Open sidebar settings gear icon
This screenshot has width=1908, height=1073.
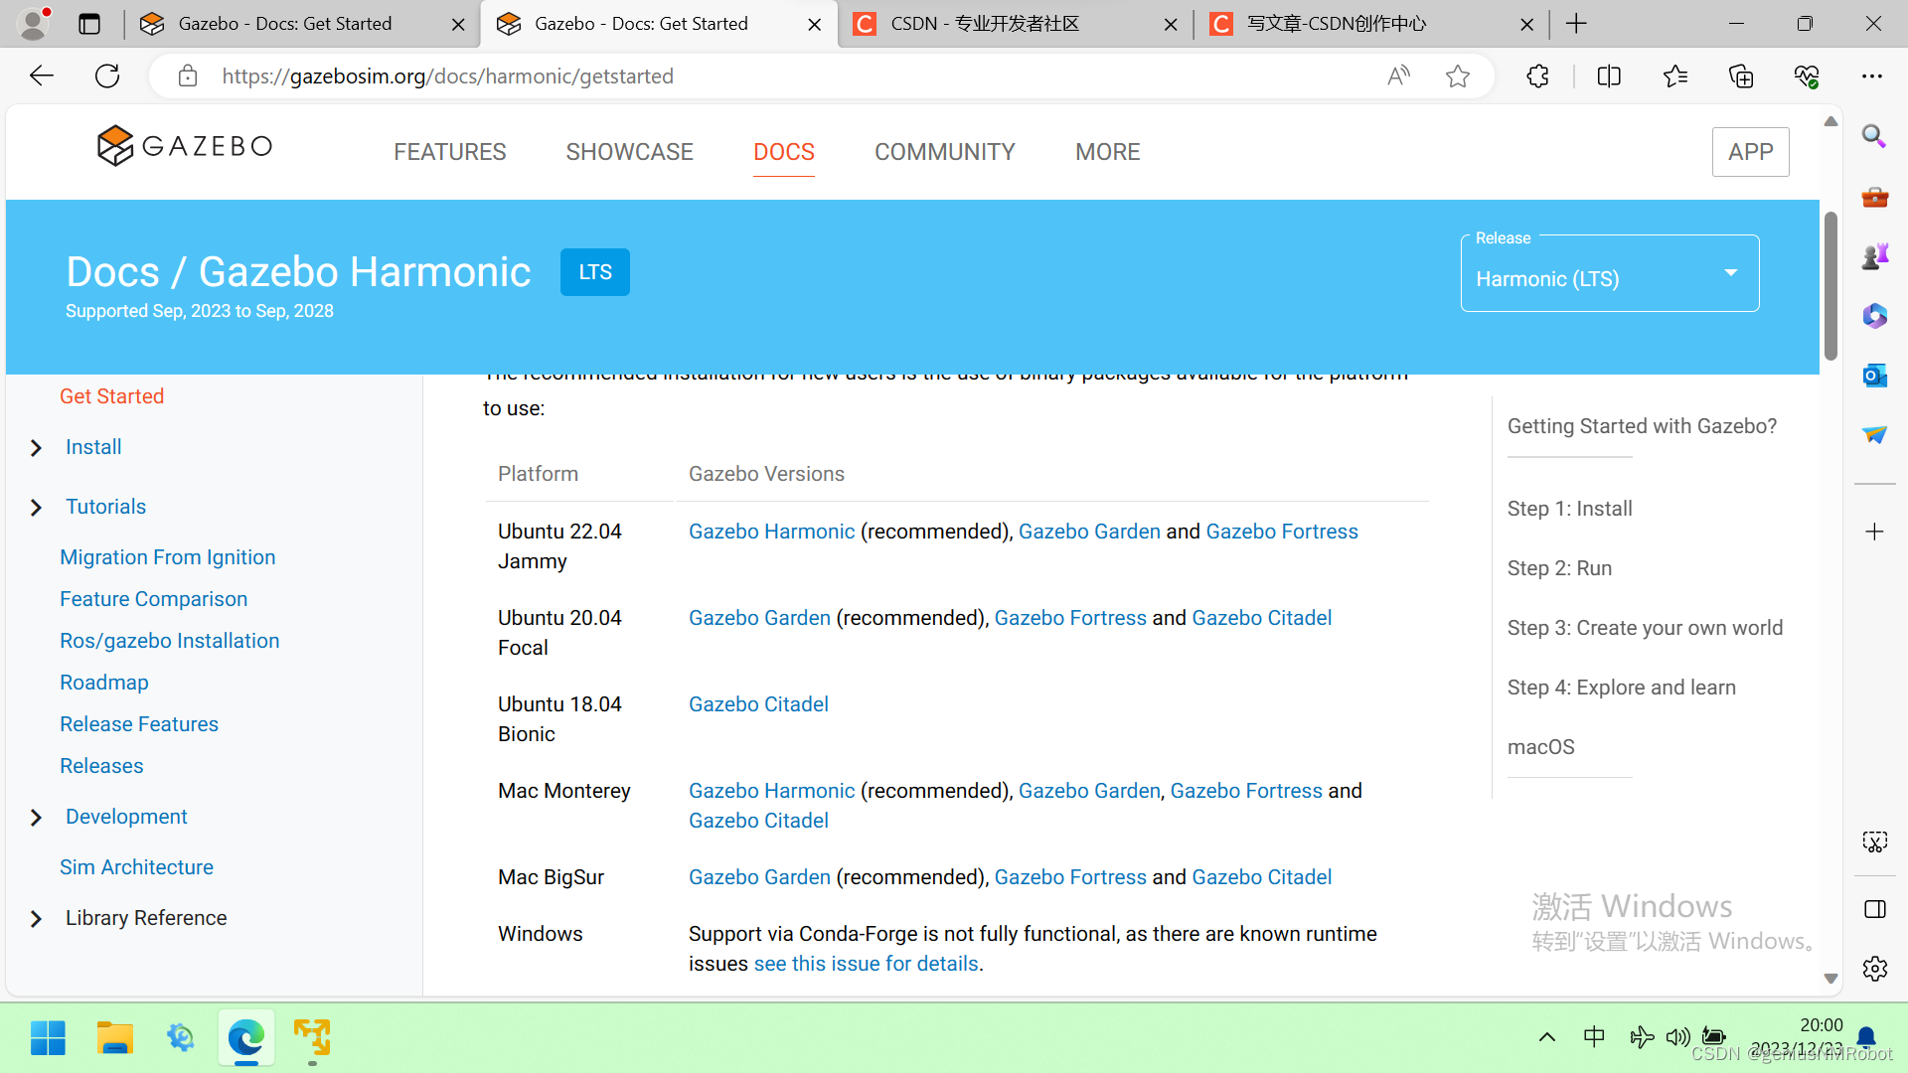click(x=1874, y=969)
